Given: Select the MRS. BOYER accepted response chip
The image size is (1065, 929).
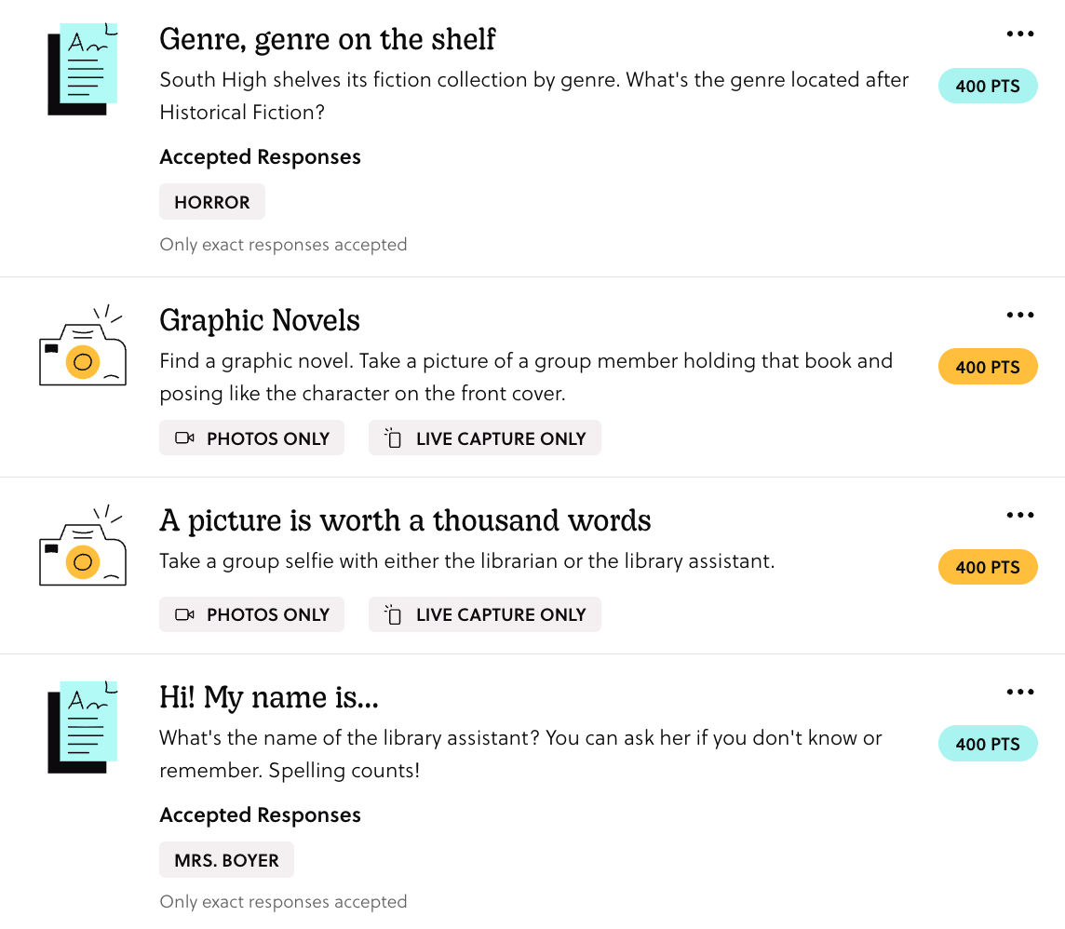Looking at the screenshot, I should 226,859.
